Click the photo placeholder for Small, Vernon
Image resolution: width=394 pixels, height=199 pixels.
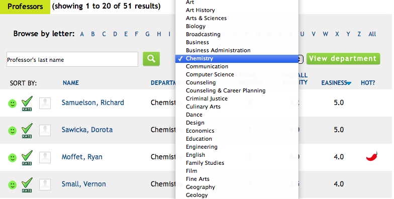[x=45, y=185]
